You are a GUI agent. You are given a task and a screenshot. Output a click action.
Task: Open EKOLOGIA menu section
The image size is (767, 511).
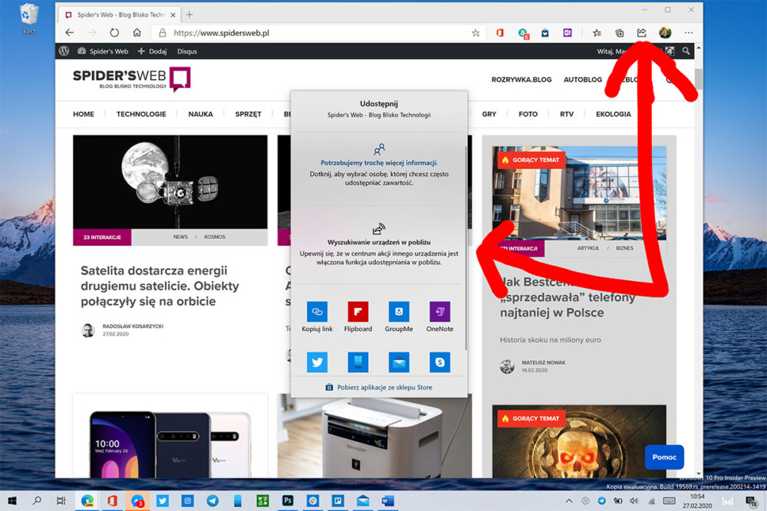(x=613, y=114)
